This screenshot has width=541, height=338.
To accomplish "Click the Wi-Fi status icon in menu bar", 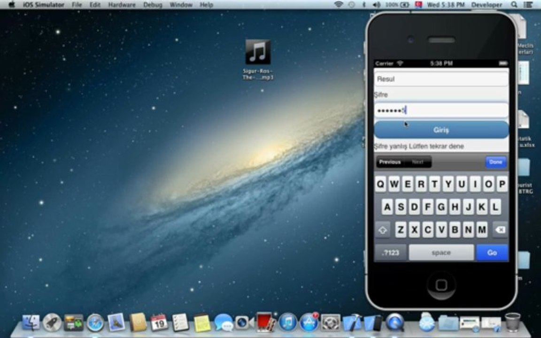I will 339,5.
